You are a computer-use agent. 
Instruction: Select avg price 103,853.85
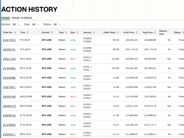(x=150, y=59)
